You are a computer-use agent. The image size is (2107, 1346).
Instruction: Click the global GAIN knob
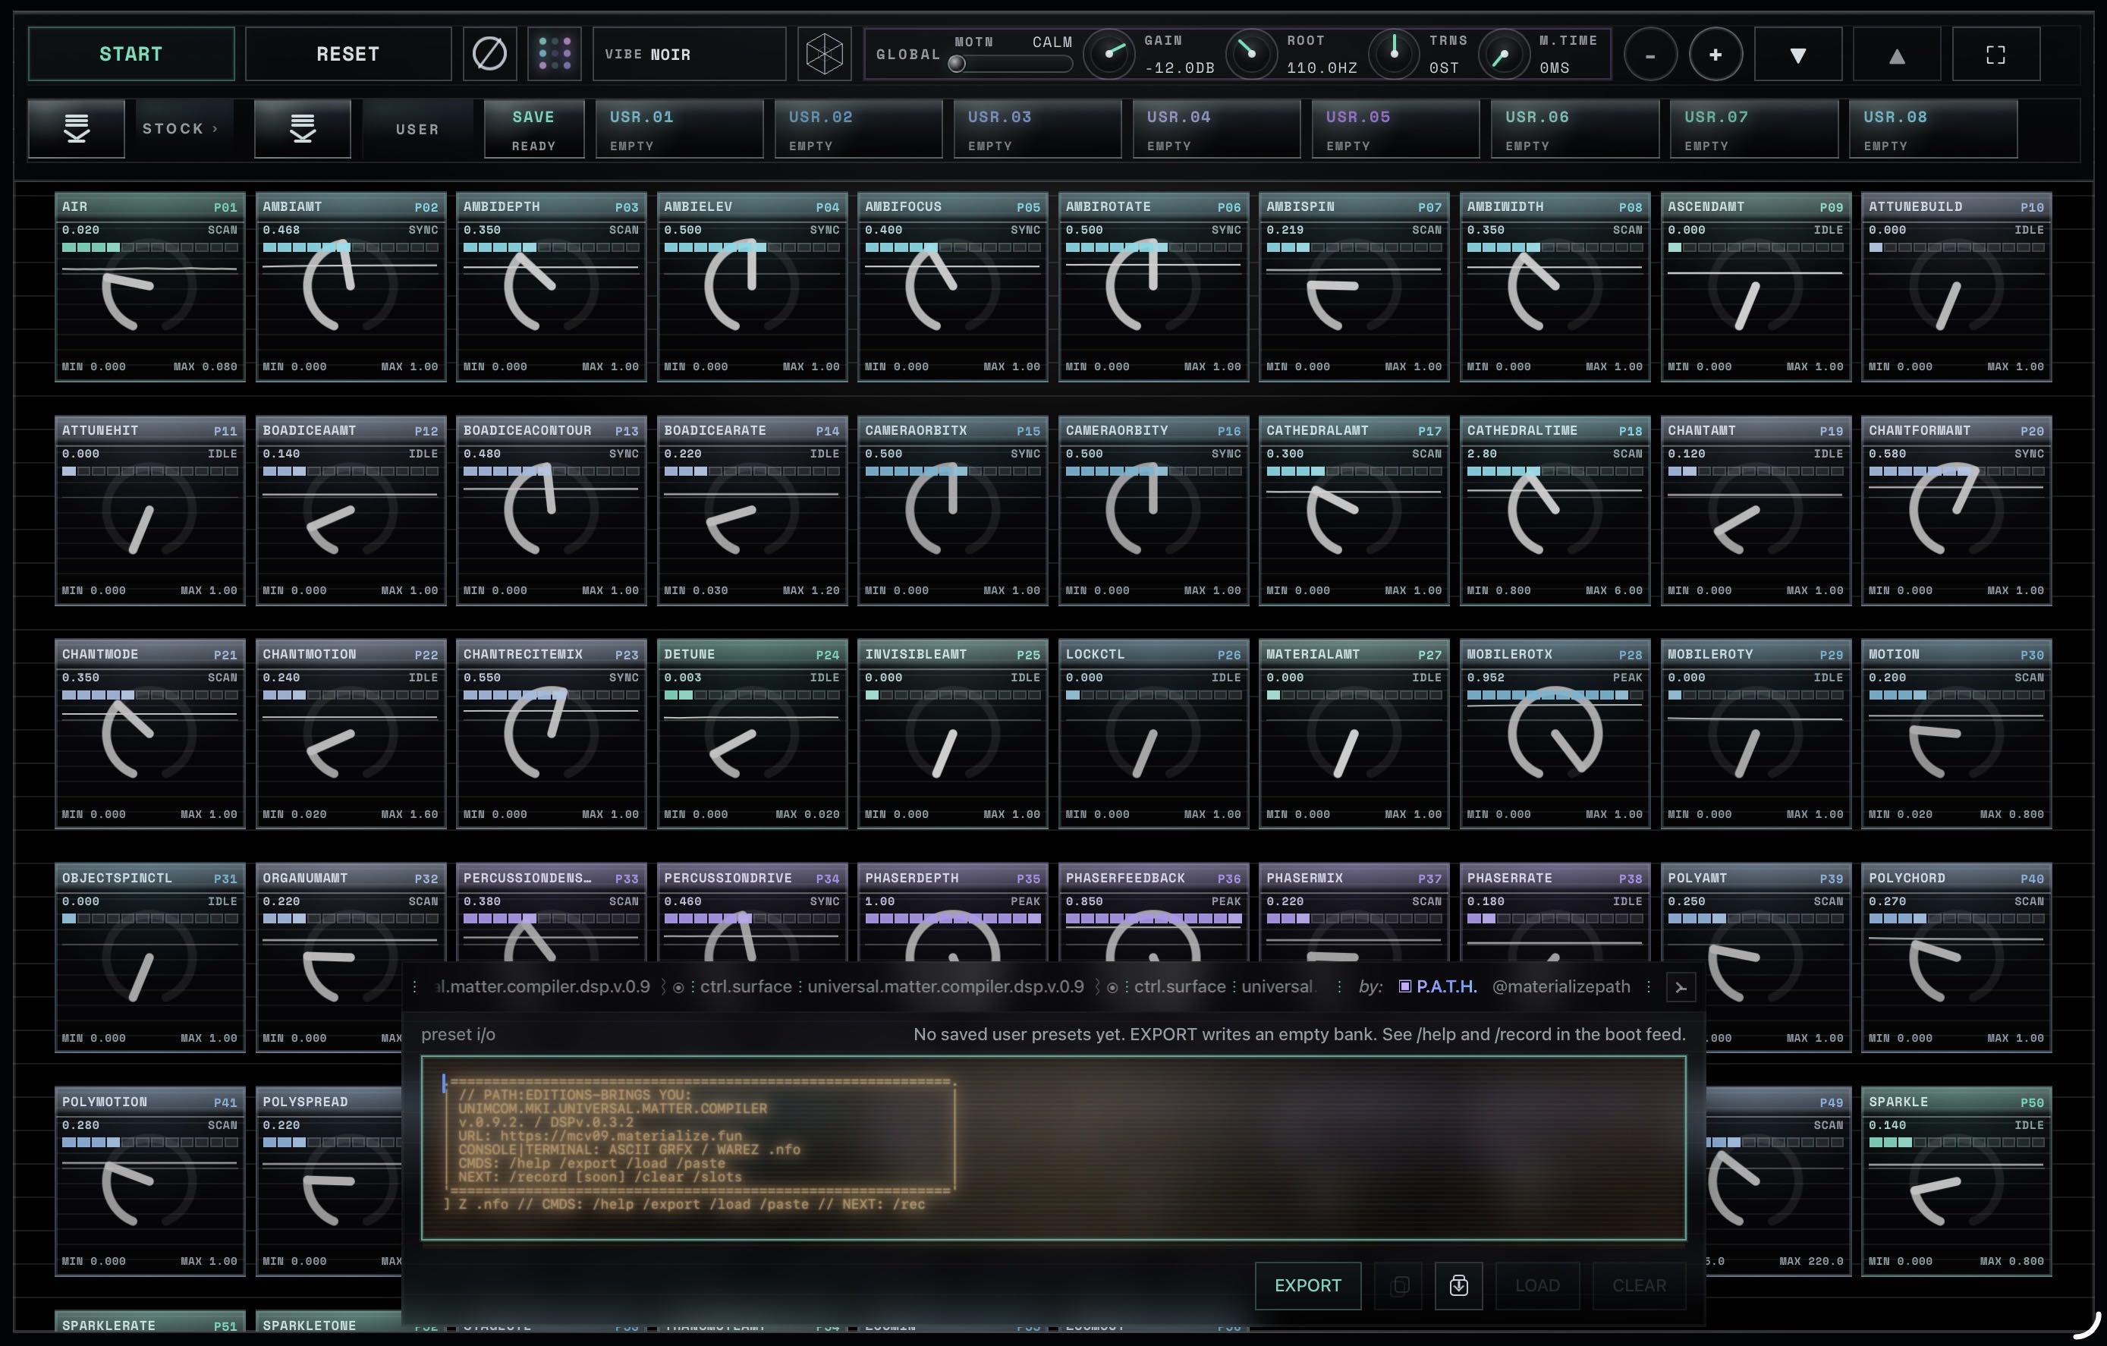pos(1109,53)
